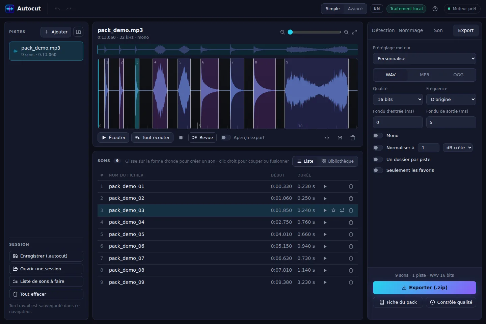Image resolution: width=486 pixels, height=324 pixels.
Task: Open the Fréquence D'origine dropdown
Action: pyautogui.click(x=451, y=99)
